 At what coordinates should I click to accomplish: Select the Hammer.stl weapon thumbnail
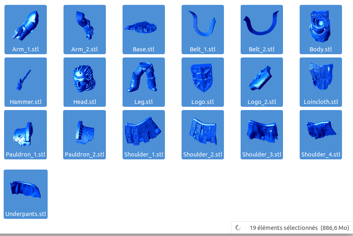coord(24,80)
